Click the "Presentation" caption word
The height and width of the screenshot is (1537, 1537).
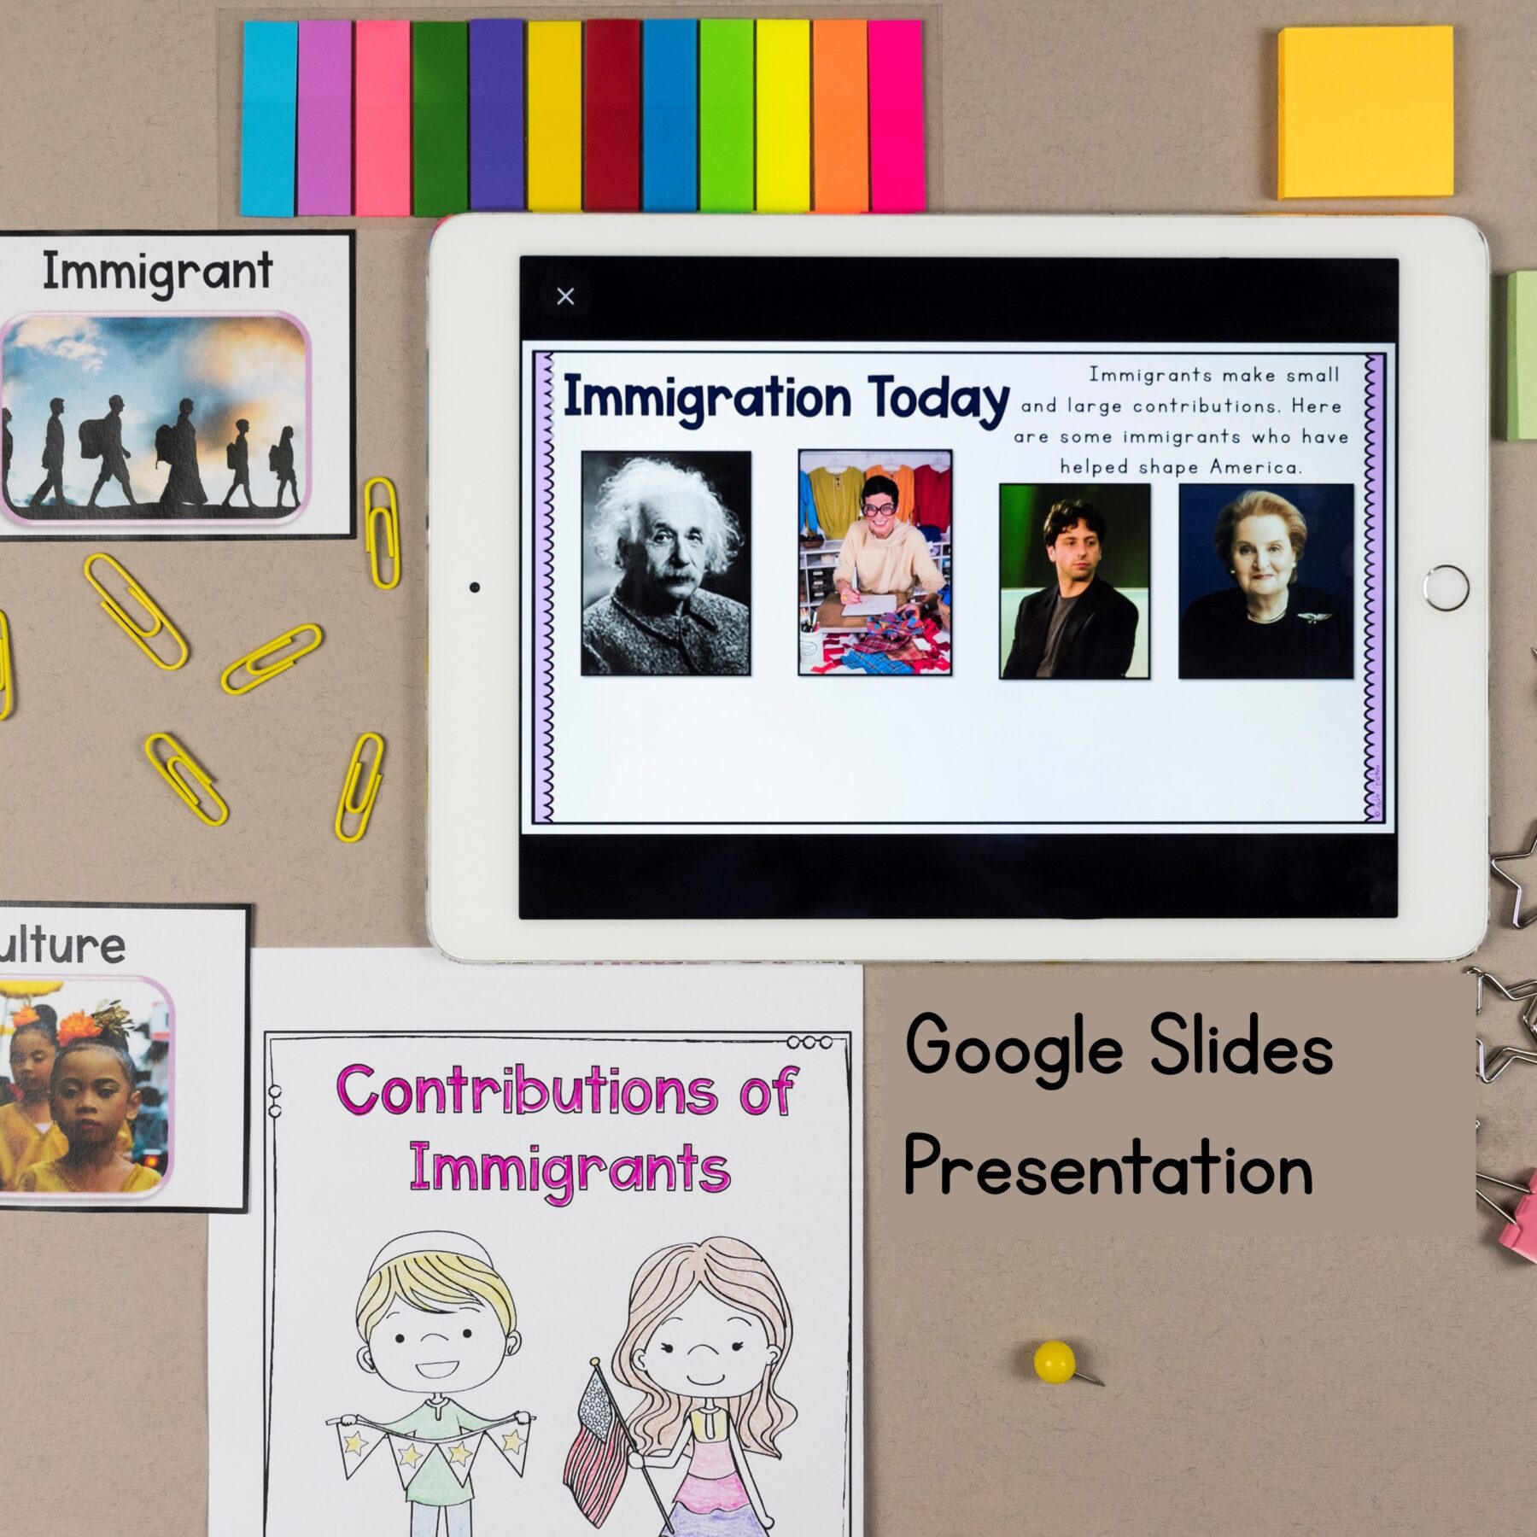[x=1108, y=1166]
